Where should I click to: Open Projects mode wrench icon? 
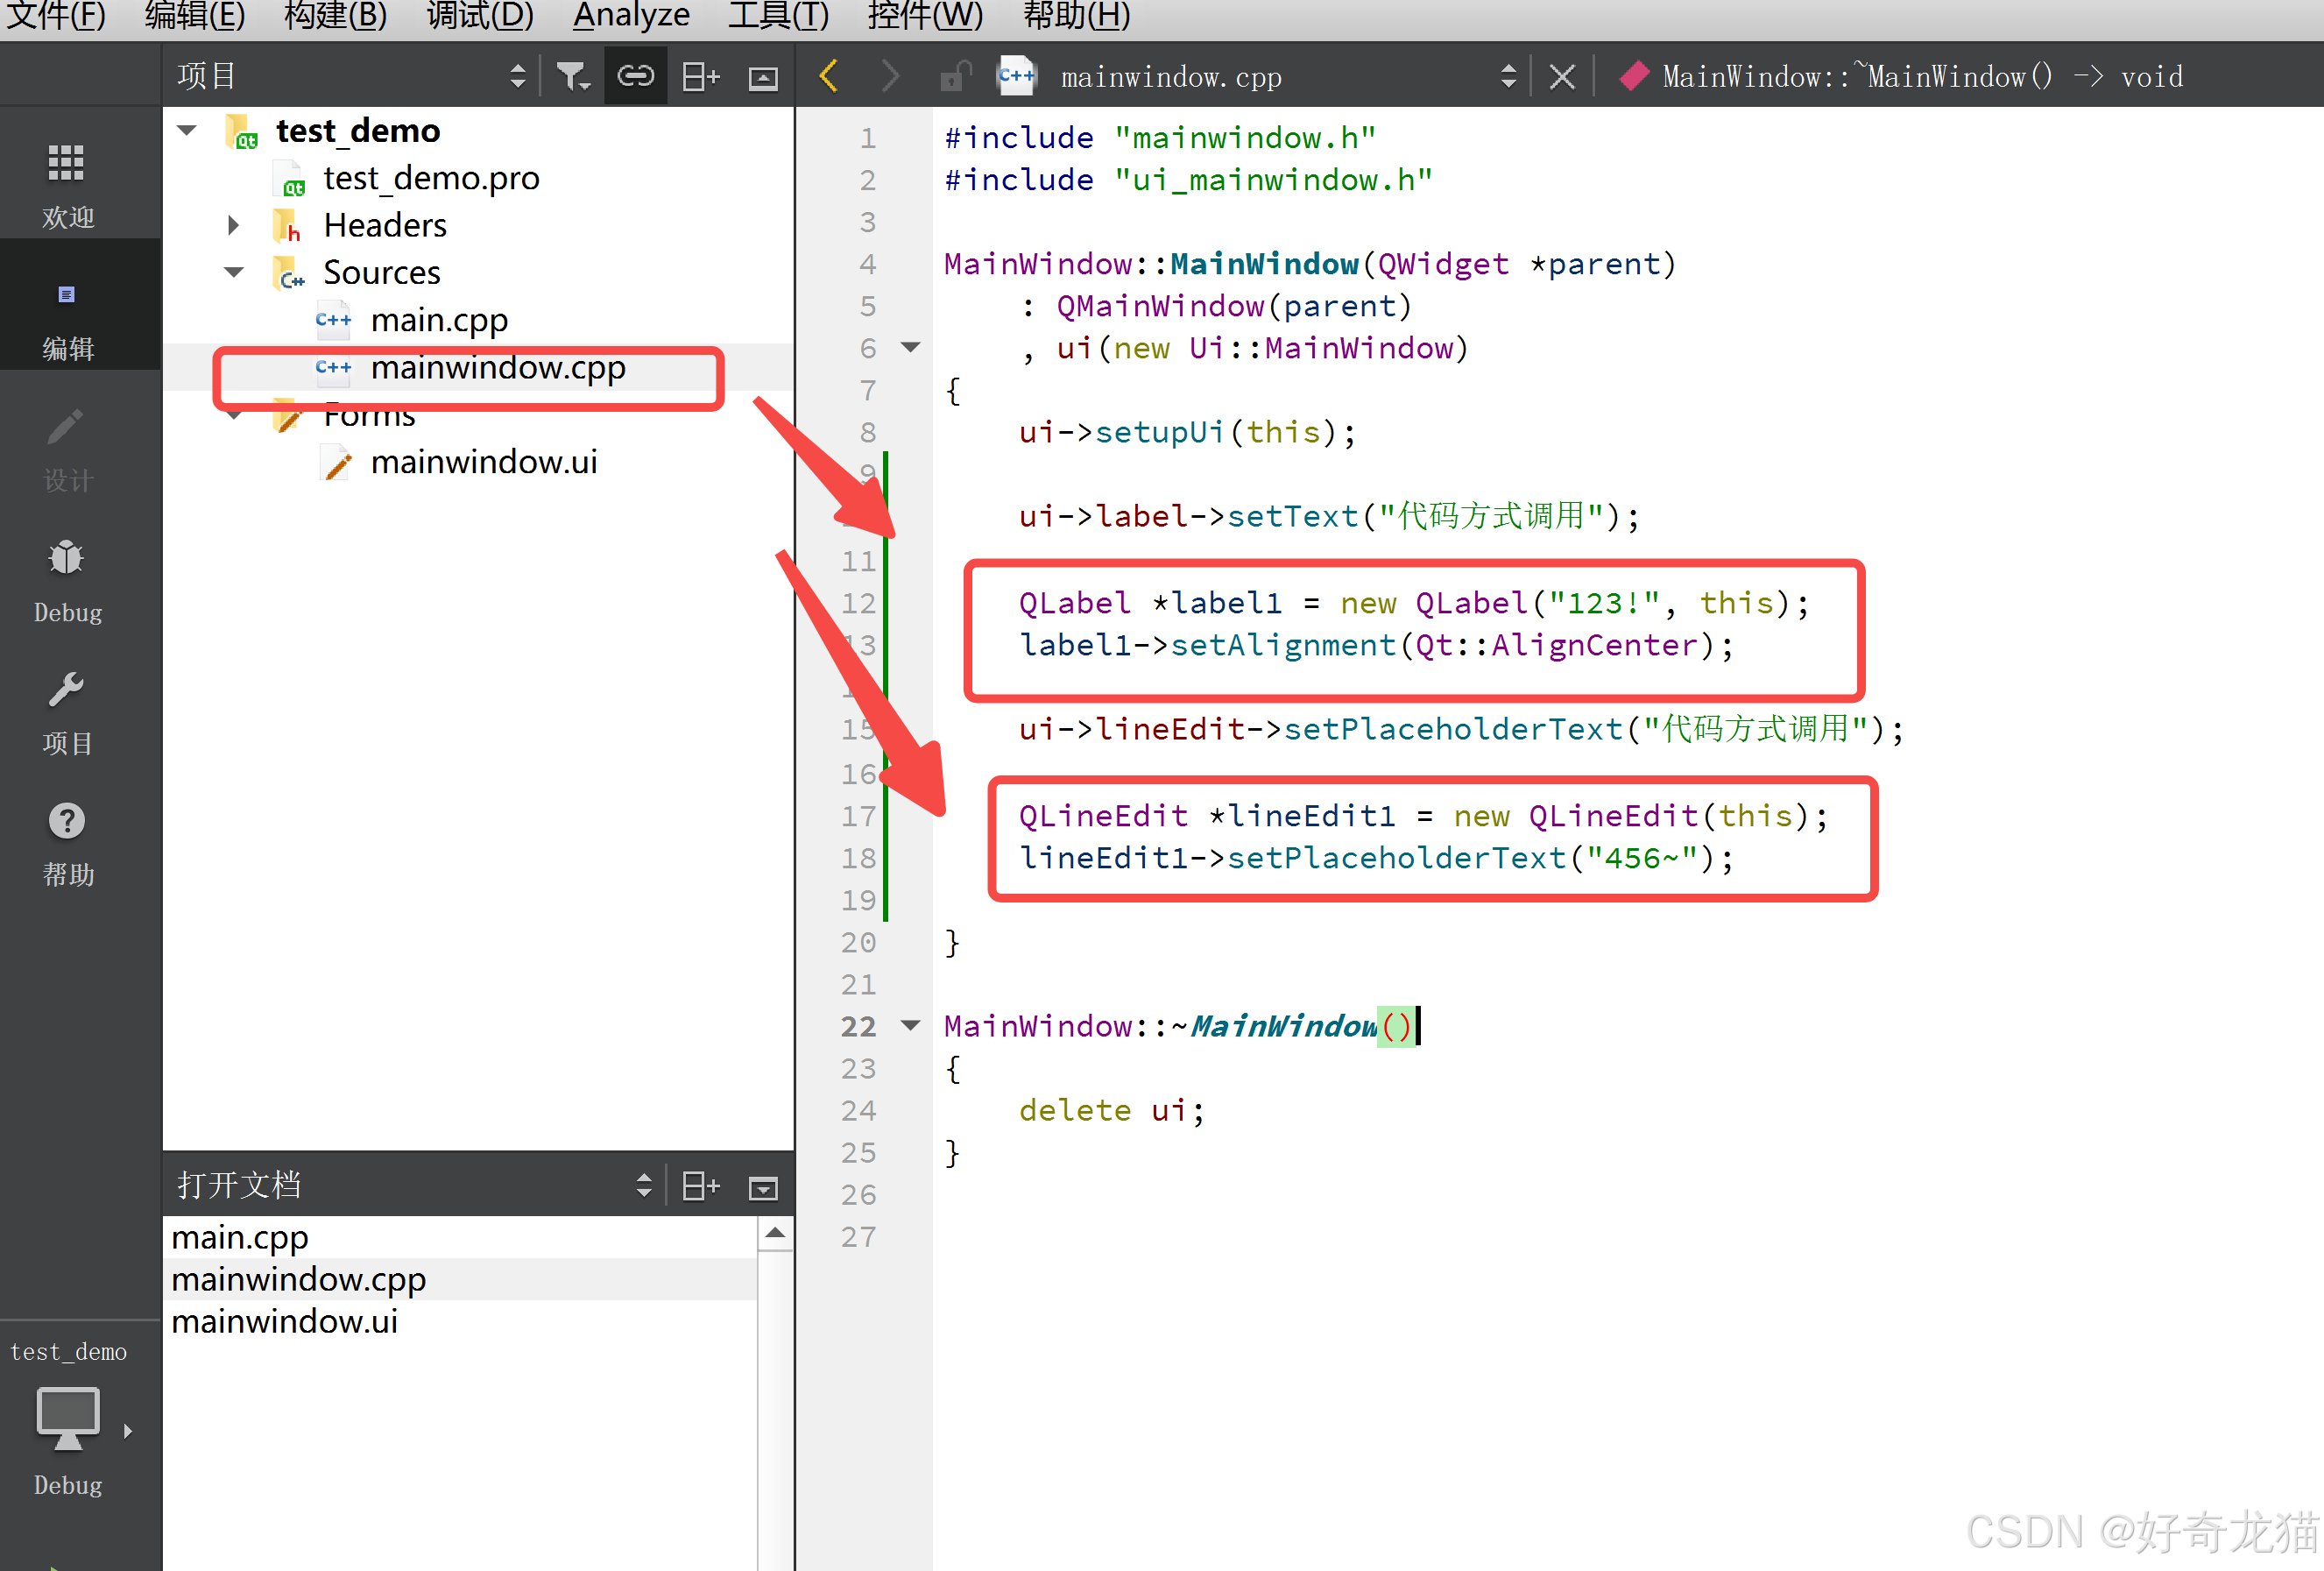point(66,689)
